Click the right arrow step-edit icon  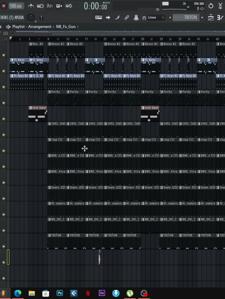pyautogui.click(x=108, y=17)
